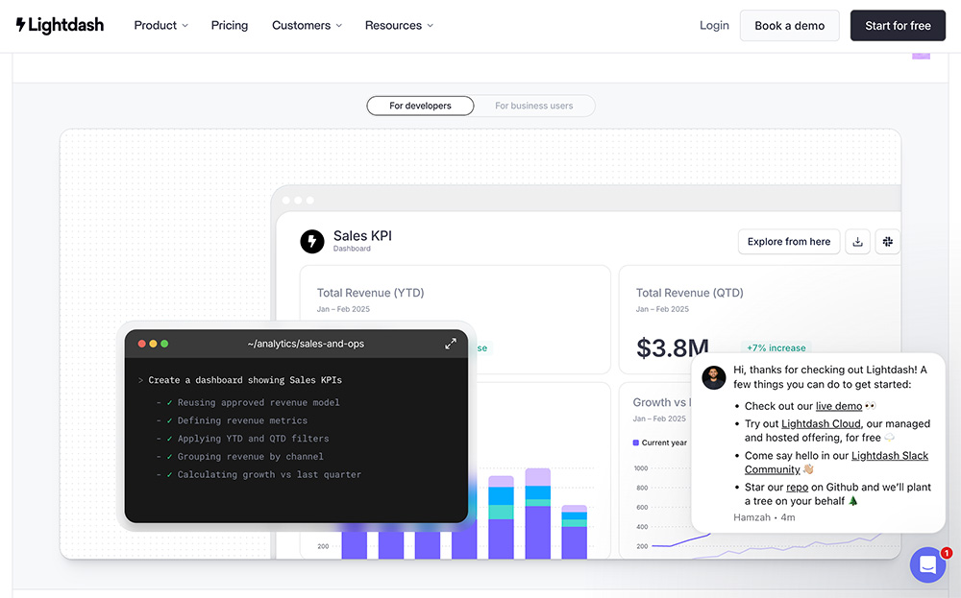This screenshot has width=961, height=598.
Task: Open the Lightdash Cloud link in chat
Action: (x=821, y=423)
